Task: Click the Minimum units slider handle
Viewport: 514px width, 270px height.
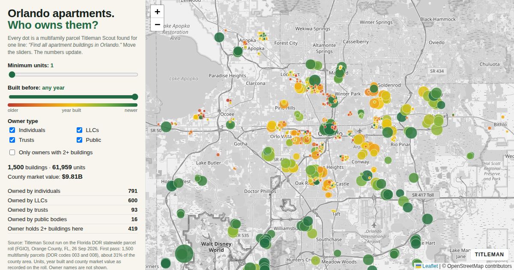Action: (x=12, y=75)
